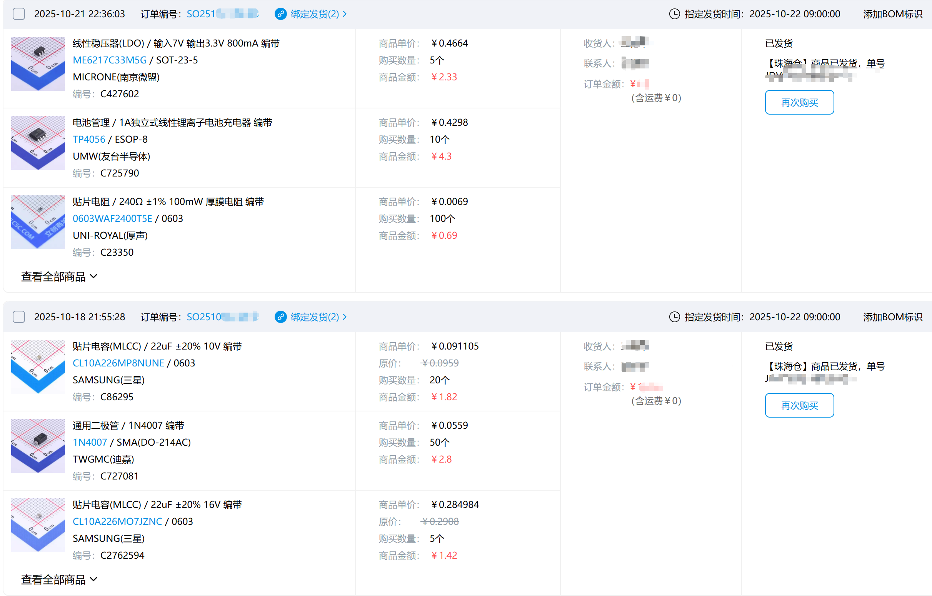The height and width of the screenshot is (596, 932).
Task: Expand 查看全部商品 under second order
Action: [59, 580]
